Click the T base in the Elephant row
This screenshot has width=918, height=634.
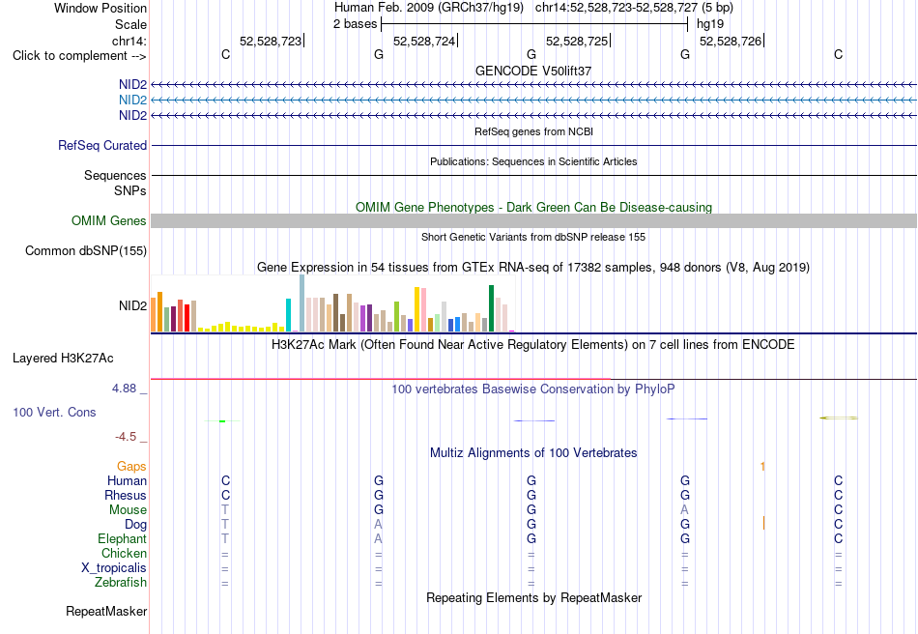[x=225, y=539]
